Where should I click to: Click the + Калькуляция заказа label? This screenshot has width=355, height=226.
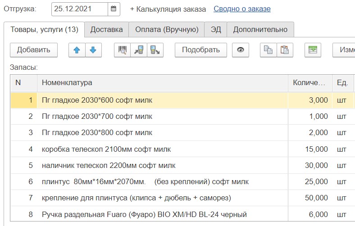pyautogui.click(x=168, y=9)
